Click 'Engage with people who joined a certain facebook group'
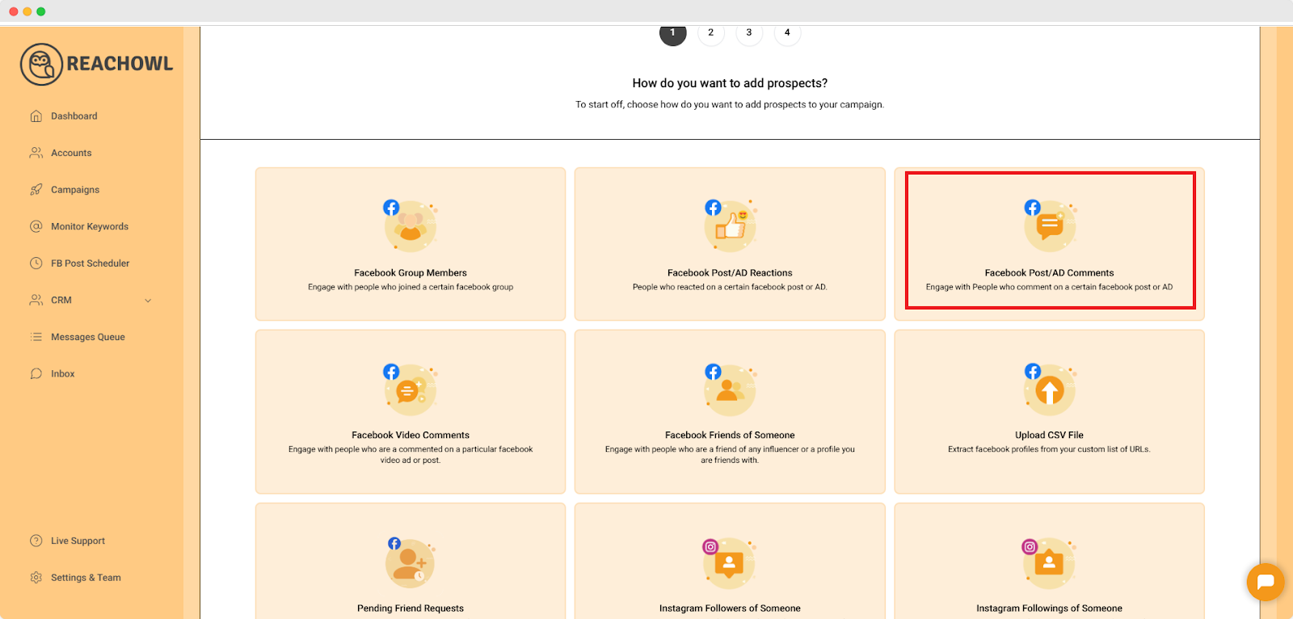The width and height of the screenshot is (1293, 619). [411, 288]
